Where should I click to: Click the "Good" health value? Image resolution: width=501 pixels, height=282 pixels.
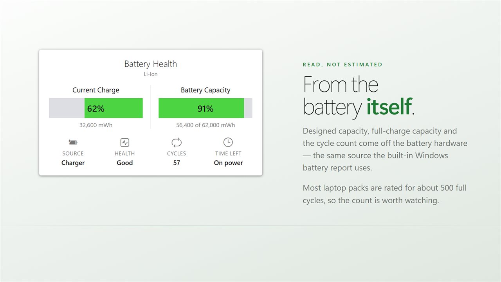125,163
